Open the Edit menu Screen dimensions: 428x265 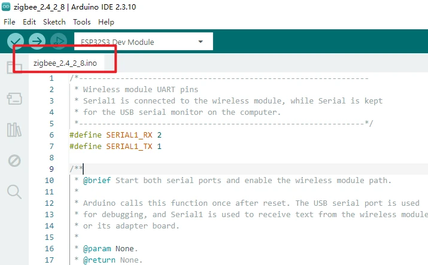(29, 22)
